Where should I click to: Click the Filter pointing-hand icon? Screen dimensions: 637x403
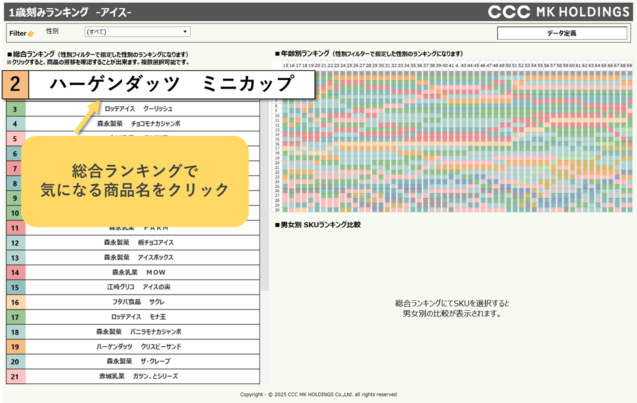31,33
